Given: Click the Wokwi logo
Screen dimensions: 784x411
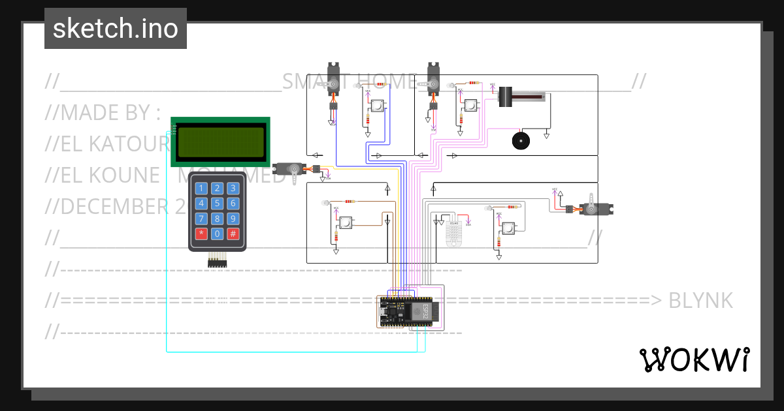Looking at the screenshot, I should (696, 359).
